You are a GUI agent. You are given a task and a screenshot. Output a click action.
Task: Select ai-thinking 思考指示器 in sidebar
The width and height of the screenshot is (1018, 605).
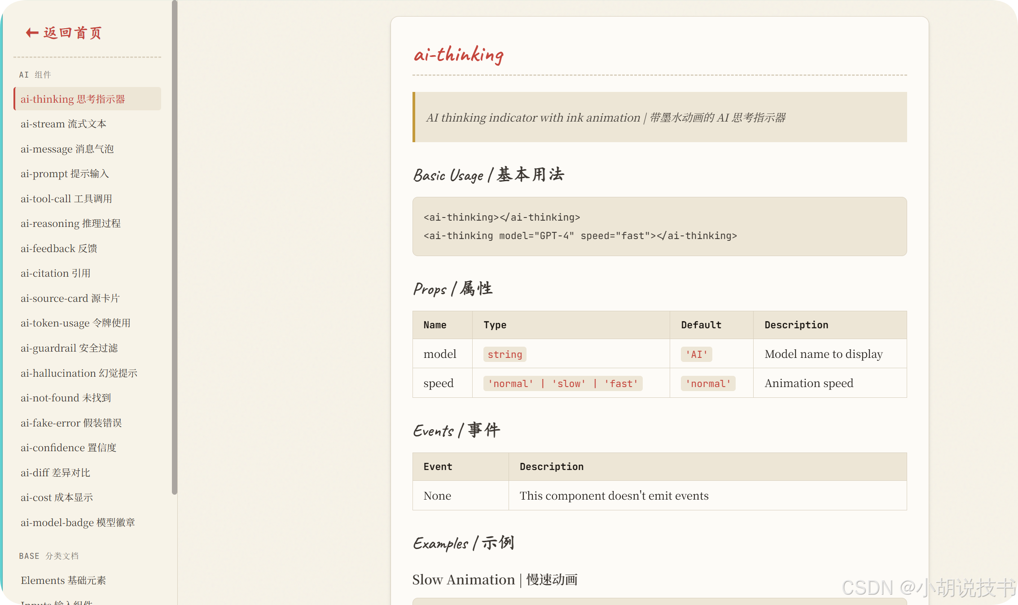pyautogui.click(x=73, y=99)
